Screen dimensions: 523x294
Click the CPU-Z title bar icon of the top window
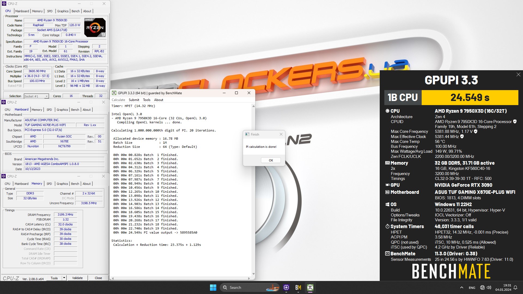tap(4, 4)
